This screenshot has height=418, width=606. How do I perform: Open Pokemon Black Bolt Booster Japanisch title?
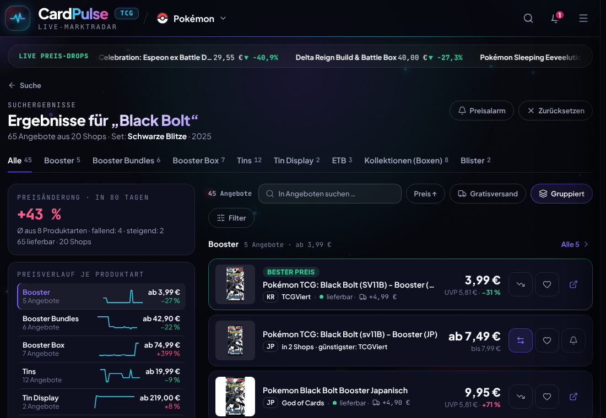tap(335, 391)
